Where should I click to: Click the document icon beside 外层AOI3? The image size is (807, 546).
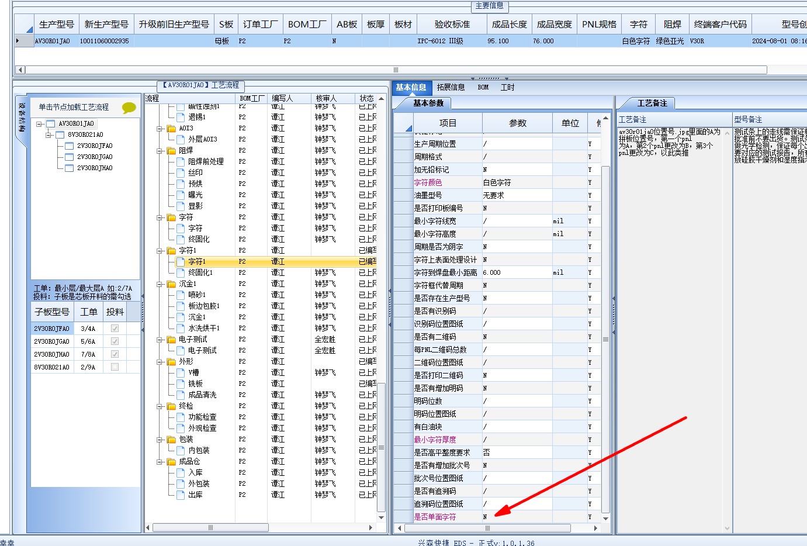coord(181,140)
